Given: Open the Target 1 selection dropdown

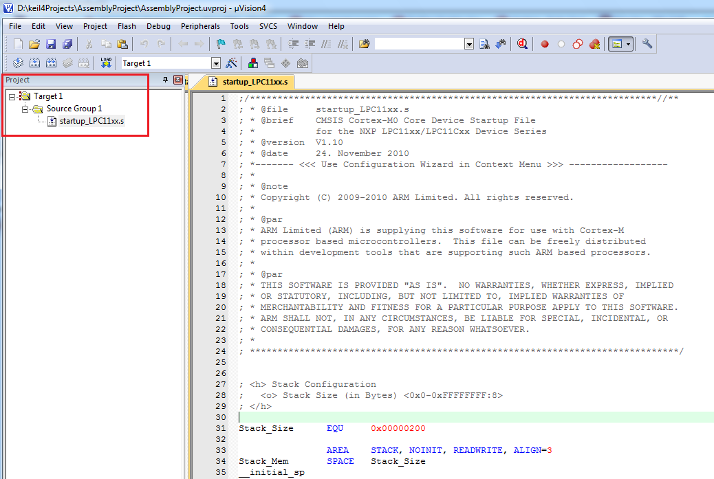Looking at the screenshot, I should (x=216, y=63).
